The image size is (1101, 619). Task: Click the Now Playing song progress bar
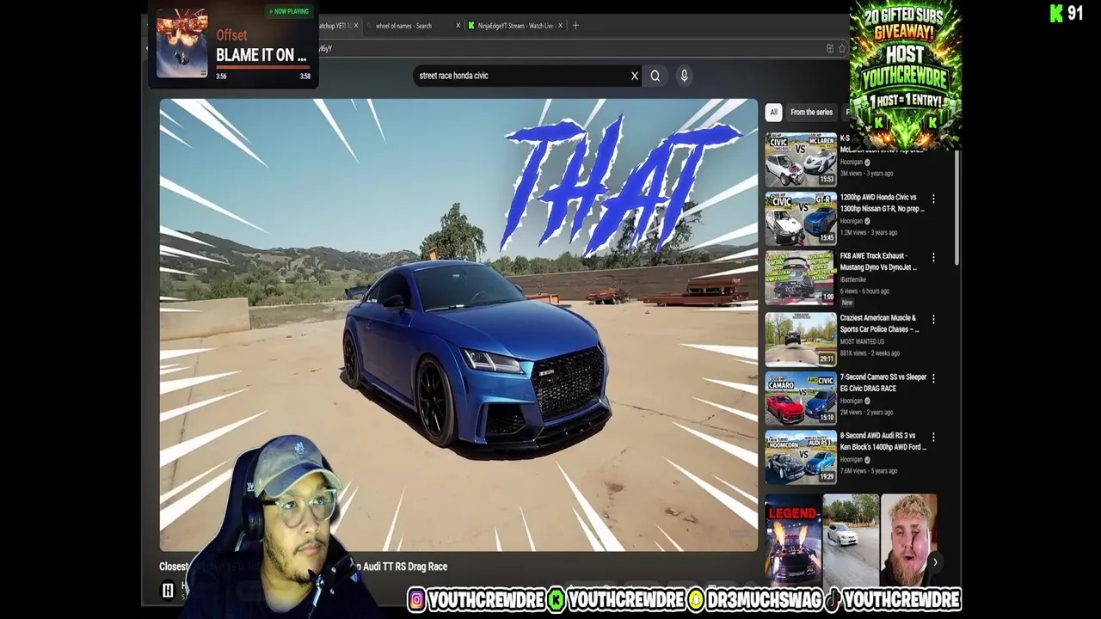coord(262,69)
